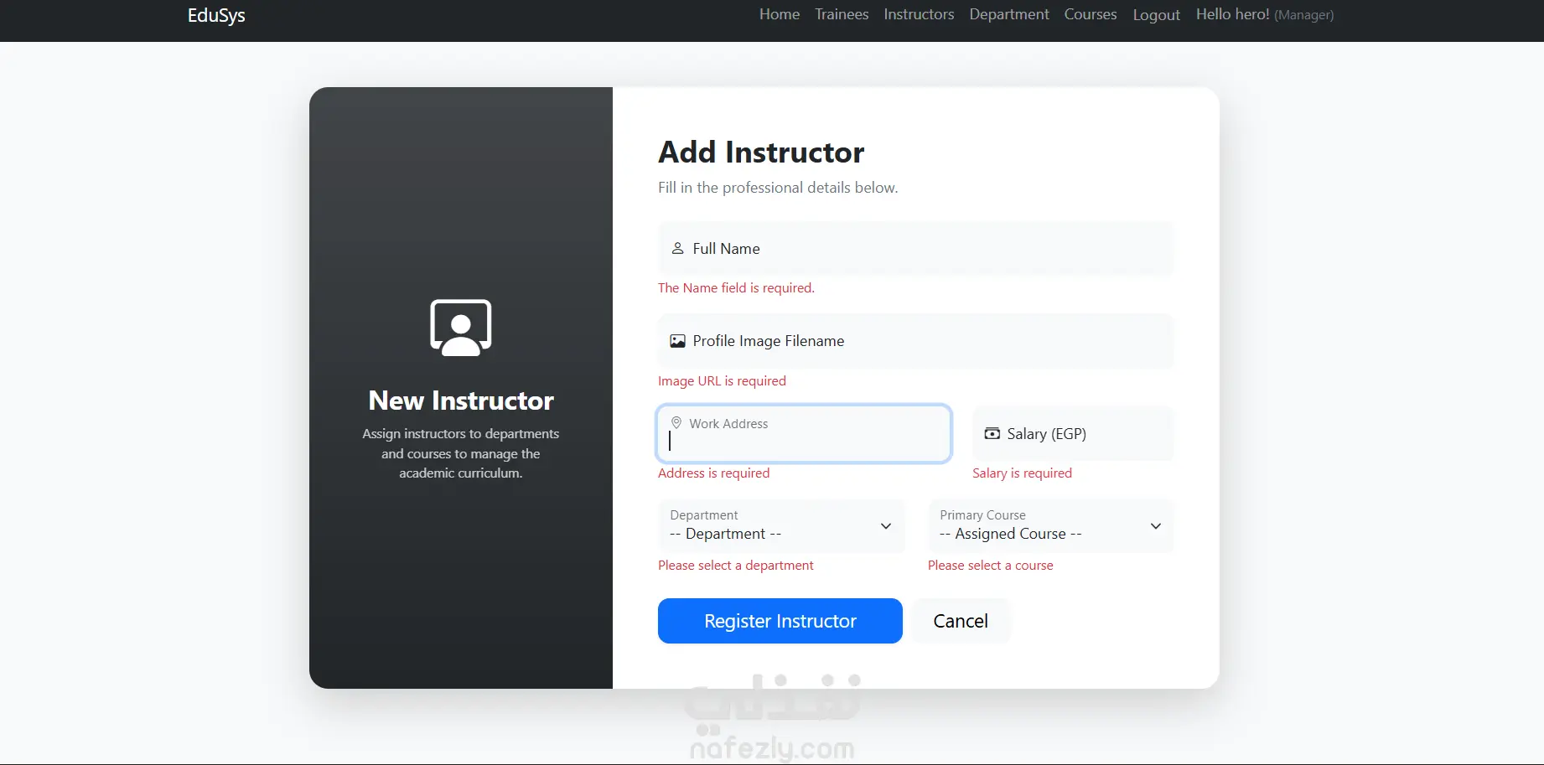
Task: Click the location pin icon in Work Address
Action: coord(676,423)
